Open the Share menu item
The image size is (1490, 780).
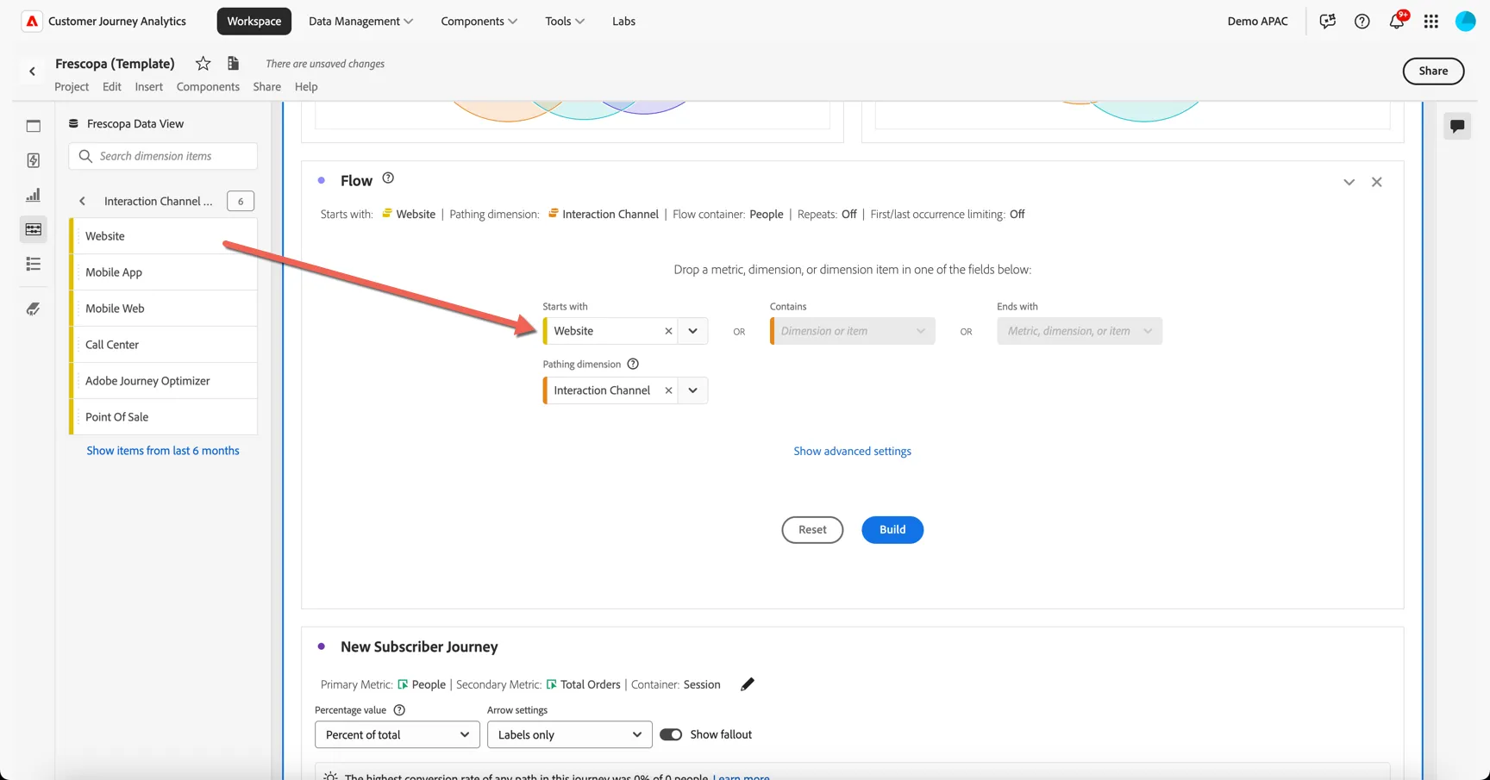[x=267, y=86]
